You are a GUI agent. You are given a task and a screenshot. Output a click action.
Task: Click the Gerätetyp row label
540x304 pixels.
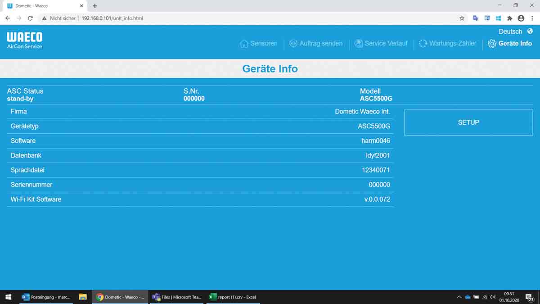click(24, 126)
